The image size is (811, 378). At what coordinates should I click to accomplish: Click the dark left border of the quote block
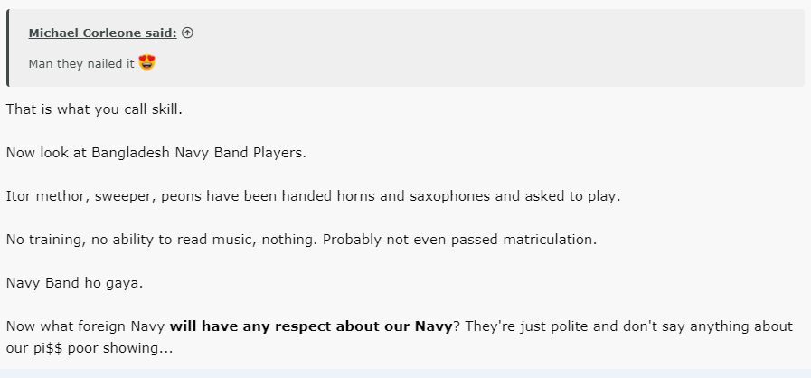(8, 48)
